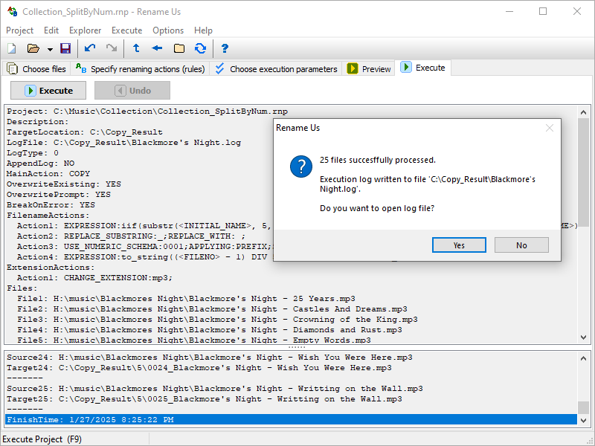Click the yellow folder toolbar icon
Screen dimensions: 595x446
[179, 48]
